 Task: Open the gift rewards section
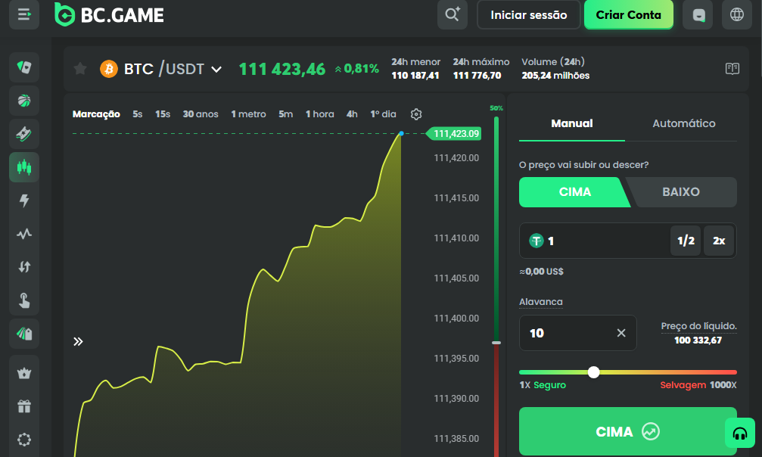23,406
